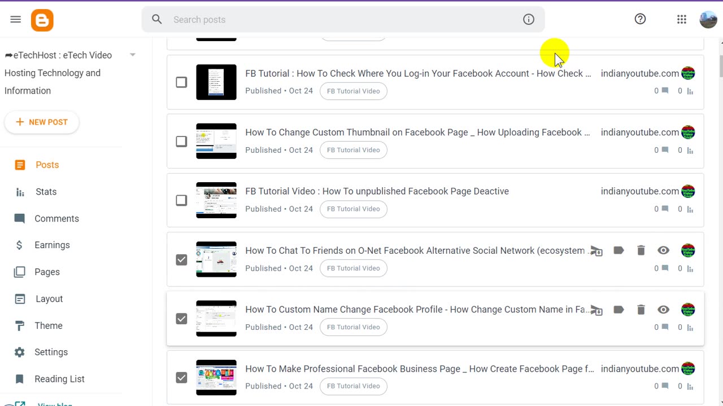Open post 'How To Make Professional Facebook Business Page'
This screenshot has width=723, height=406.
(x=420, y=369)
